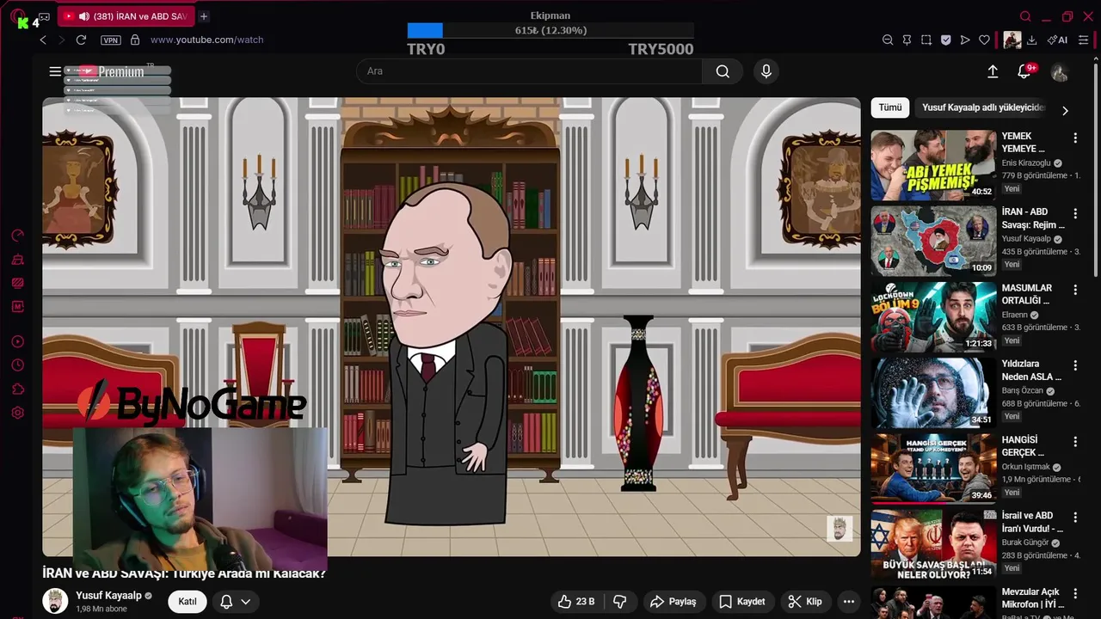Image resolution: width=1101 pixels, height=619 pixels.
Task: Open options for İRAN - ABD Savaşı: Rejim video
Action: [x=1075, y=213]
